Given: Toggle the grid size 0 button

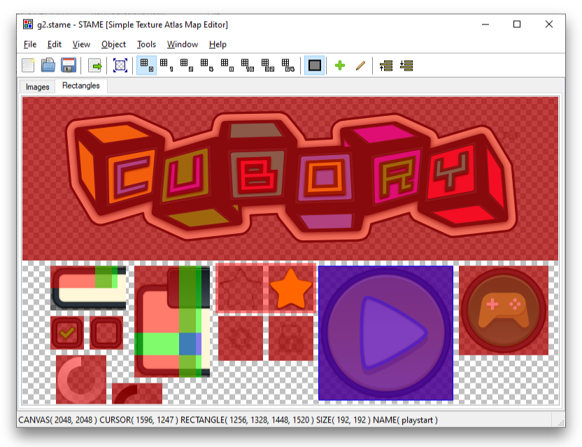Looking at the screenshot, I should [x=147, y=65].
